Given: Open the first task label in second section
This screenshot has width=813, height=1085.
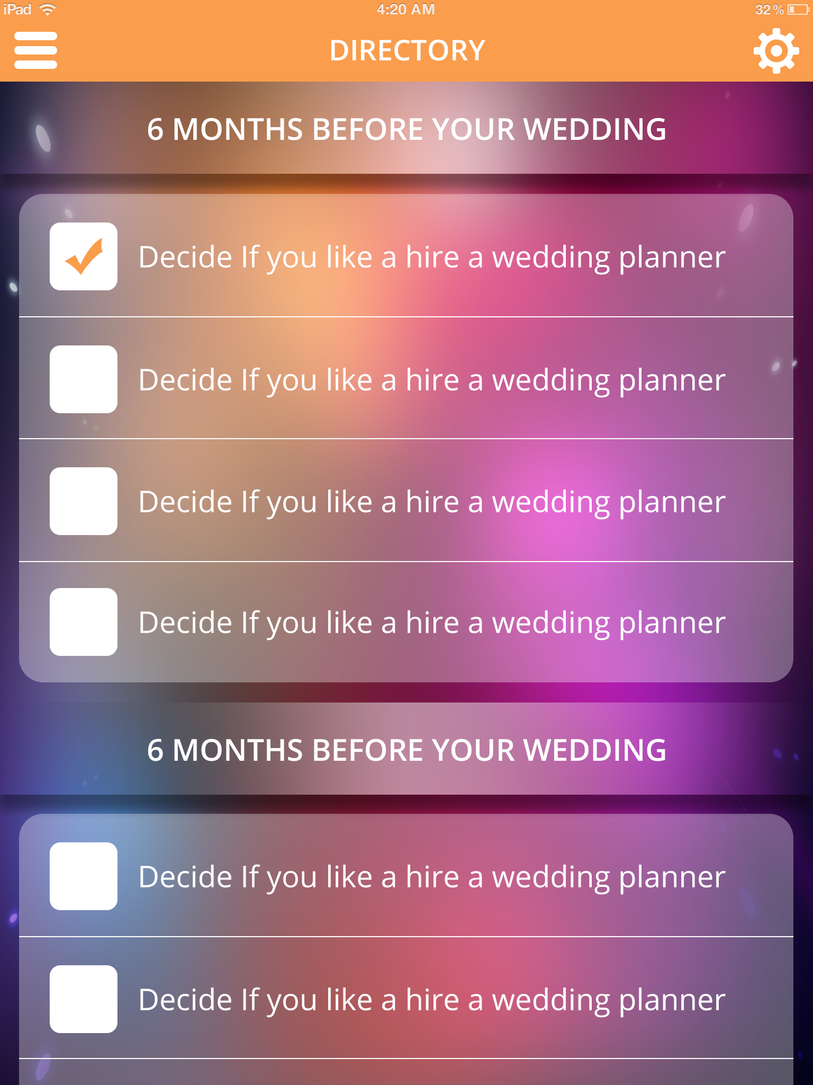Looking at the screenshot, I should tap(431, 877).
